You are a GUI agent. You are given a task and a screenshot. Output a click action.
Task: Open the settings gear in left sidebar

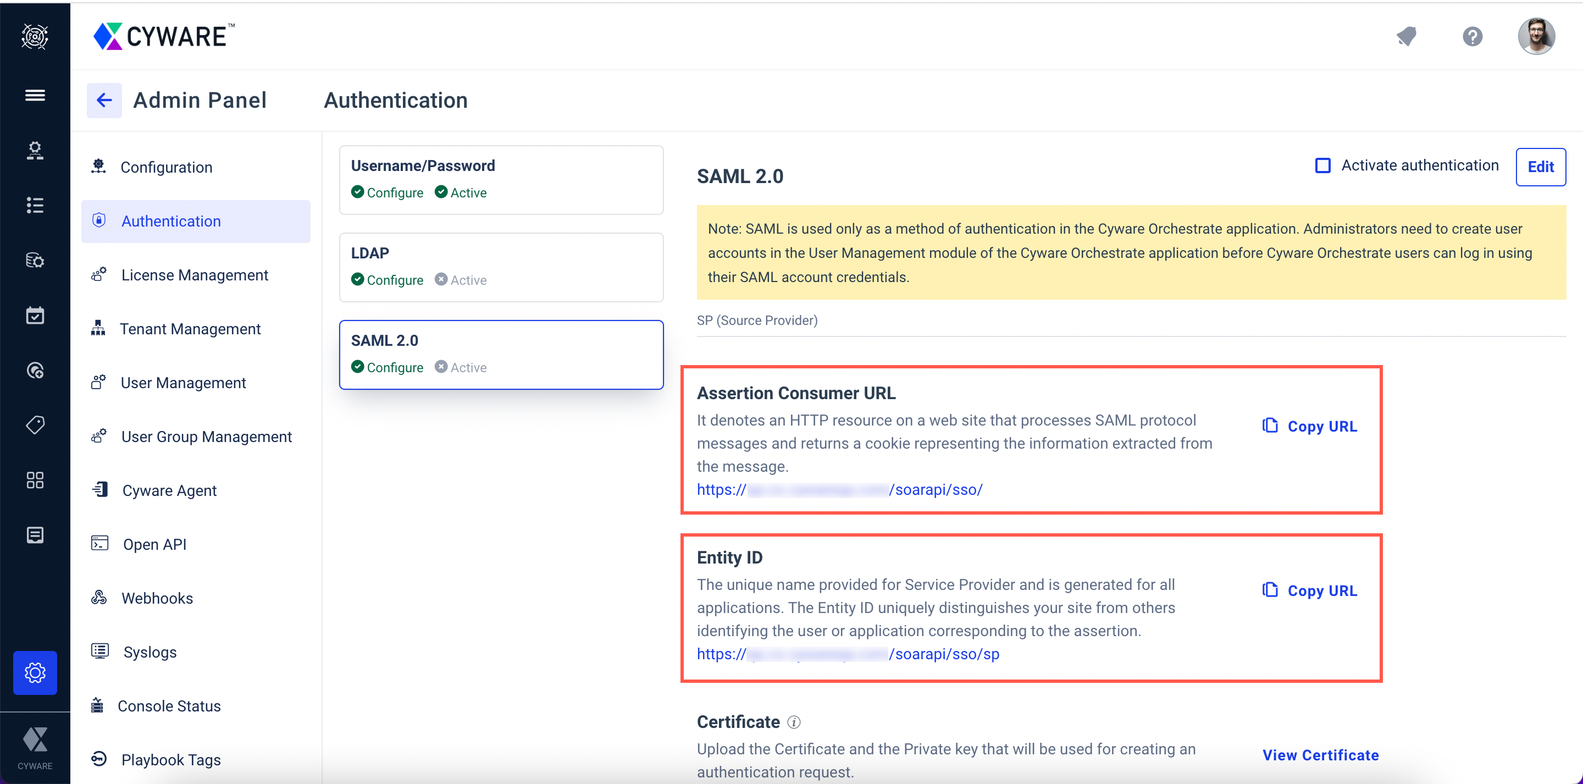tap(35, 672)
